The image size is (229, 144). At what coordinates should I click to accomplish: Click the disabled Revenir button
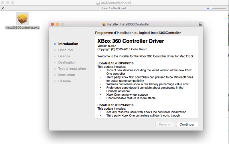tap(165, 125)
